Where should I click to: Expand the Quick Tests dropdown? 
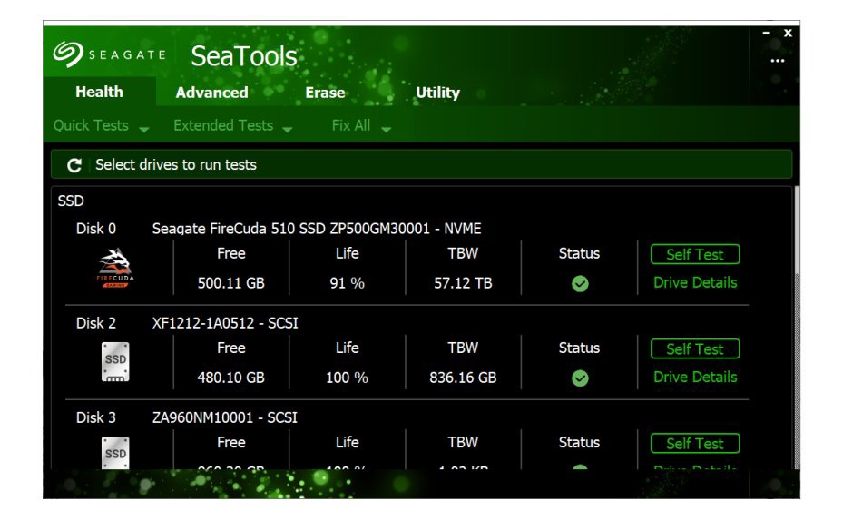pyautogui.click(x=101, y=126)
